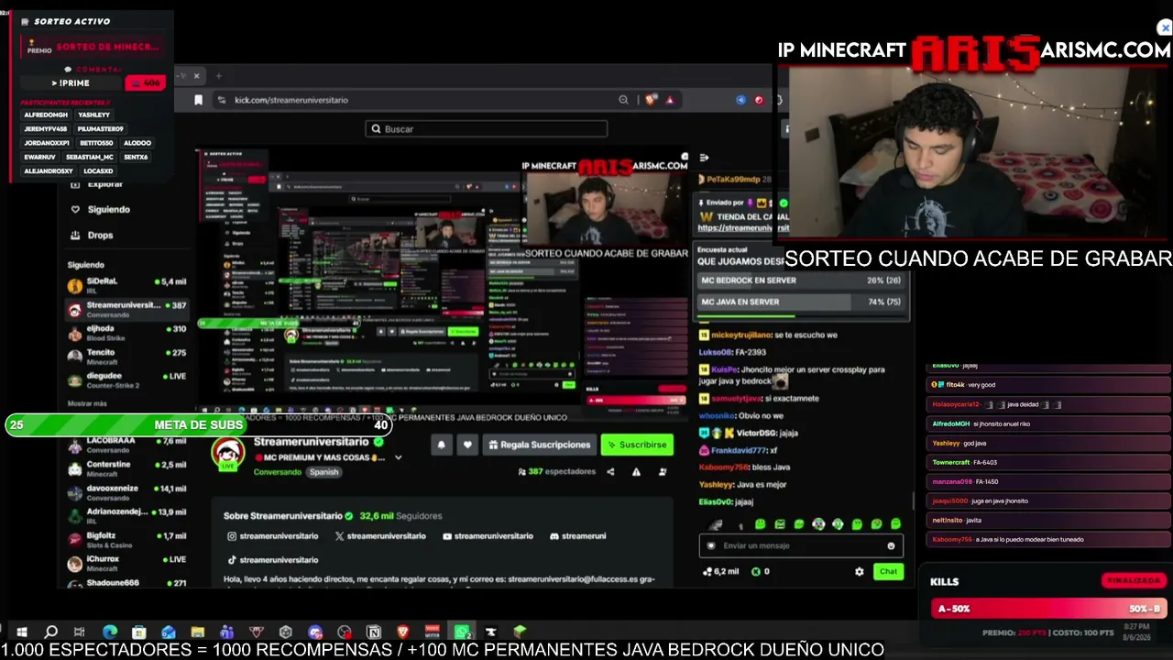Switch to Brave browser in the taskbar
This screenshot has width=1173, height=660.
[x=403, y=632]
